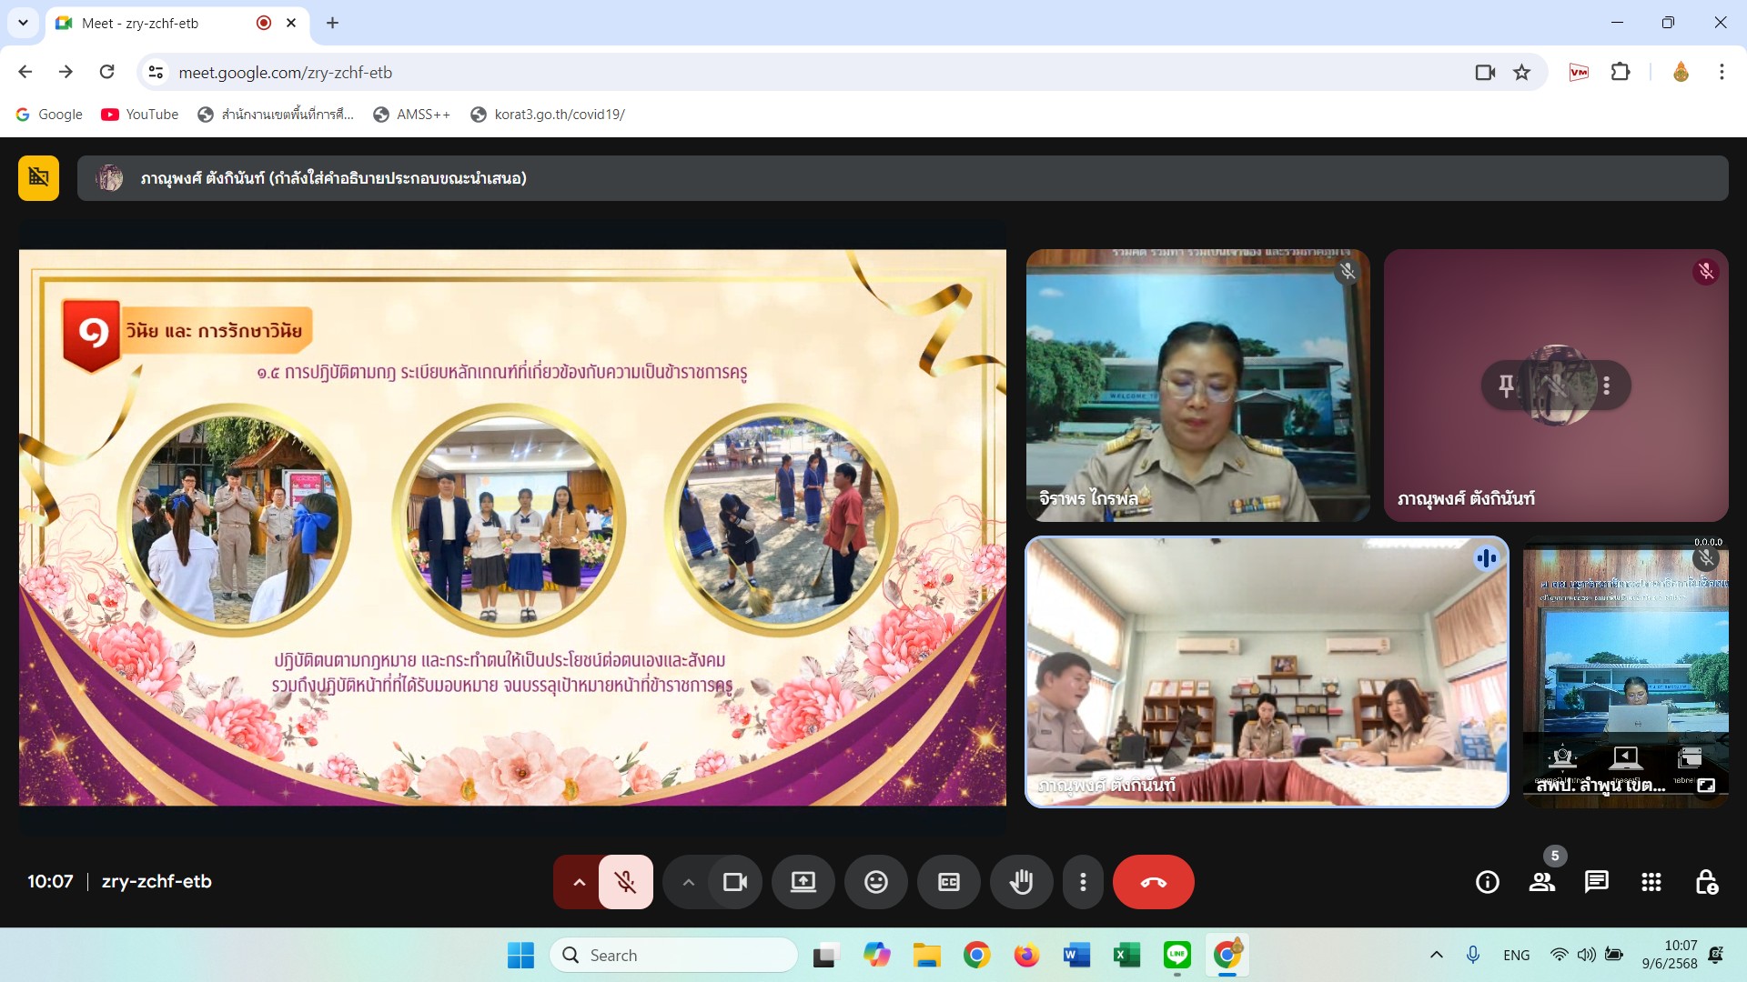Bookmark this page with star icon
Viewport: 1747px width, 982px height.
tap(1522, 72)
